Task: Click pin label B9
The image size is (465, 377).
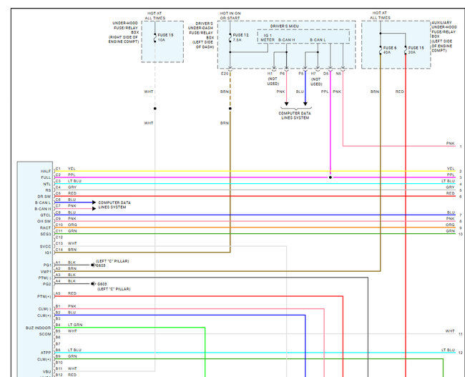Action: [58, 356]
